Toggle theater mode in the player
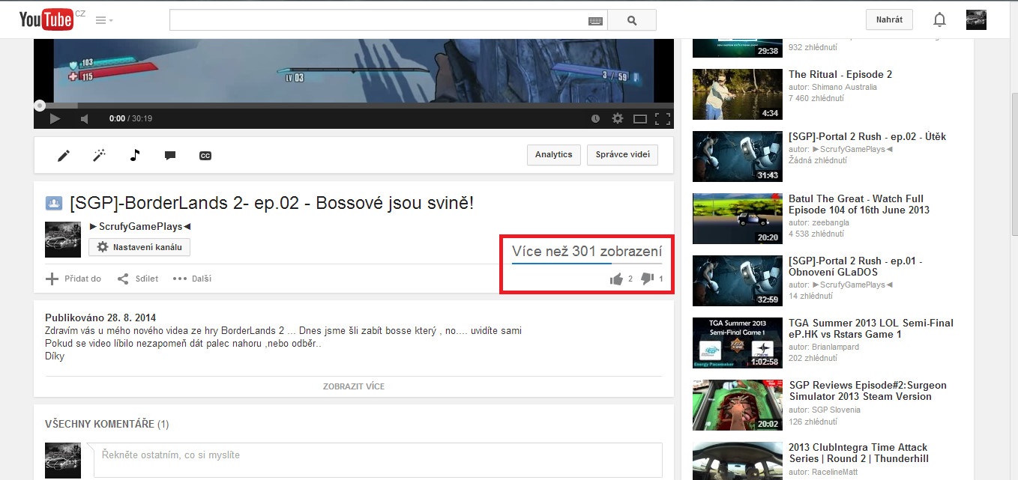This screenshot has height=480, width=1018. click(x=640, y=118)
